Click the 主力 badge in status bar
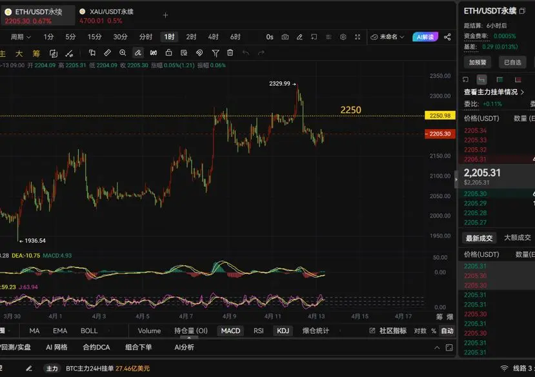Image resolution: width=535 pixels, height=377 pixels. 52,368
